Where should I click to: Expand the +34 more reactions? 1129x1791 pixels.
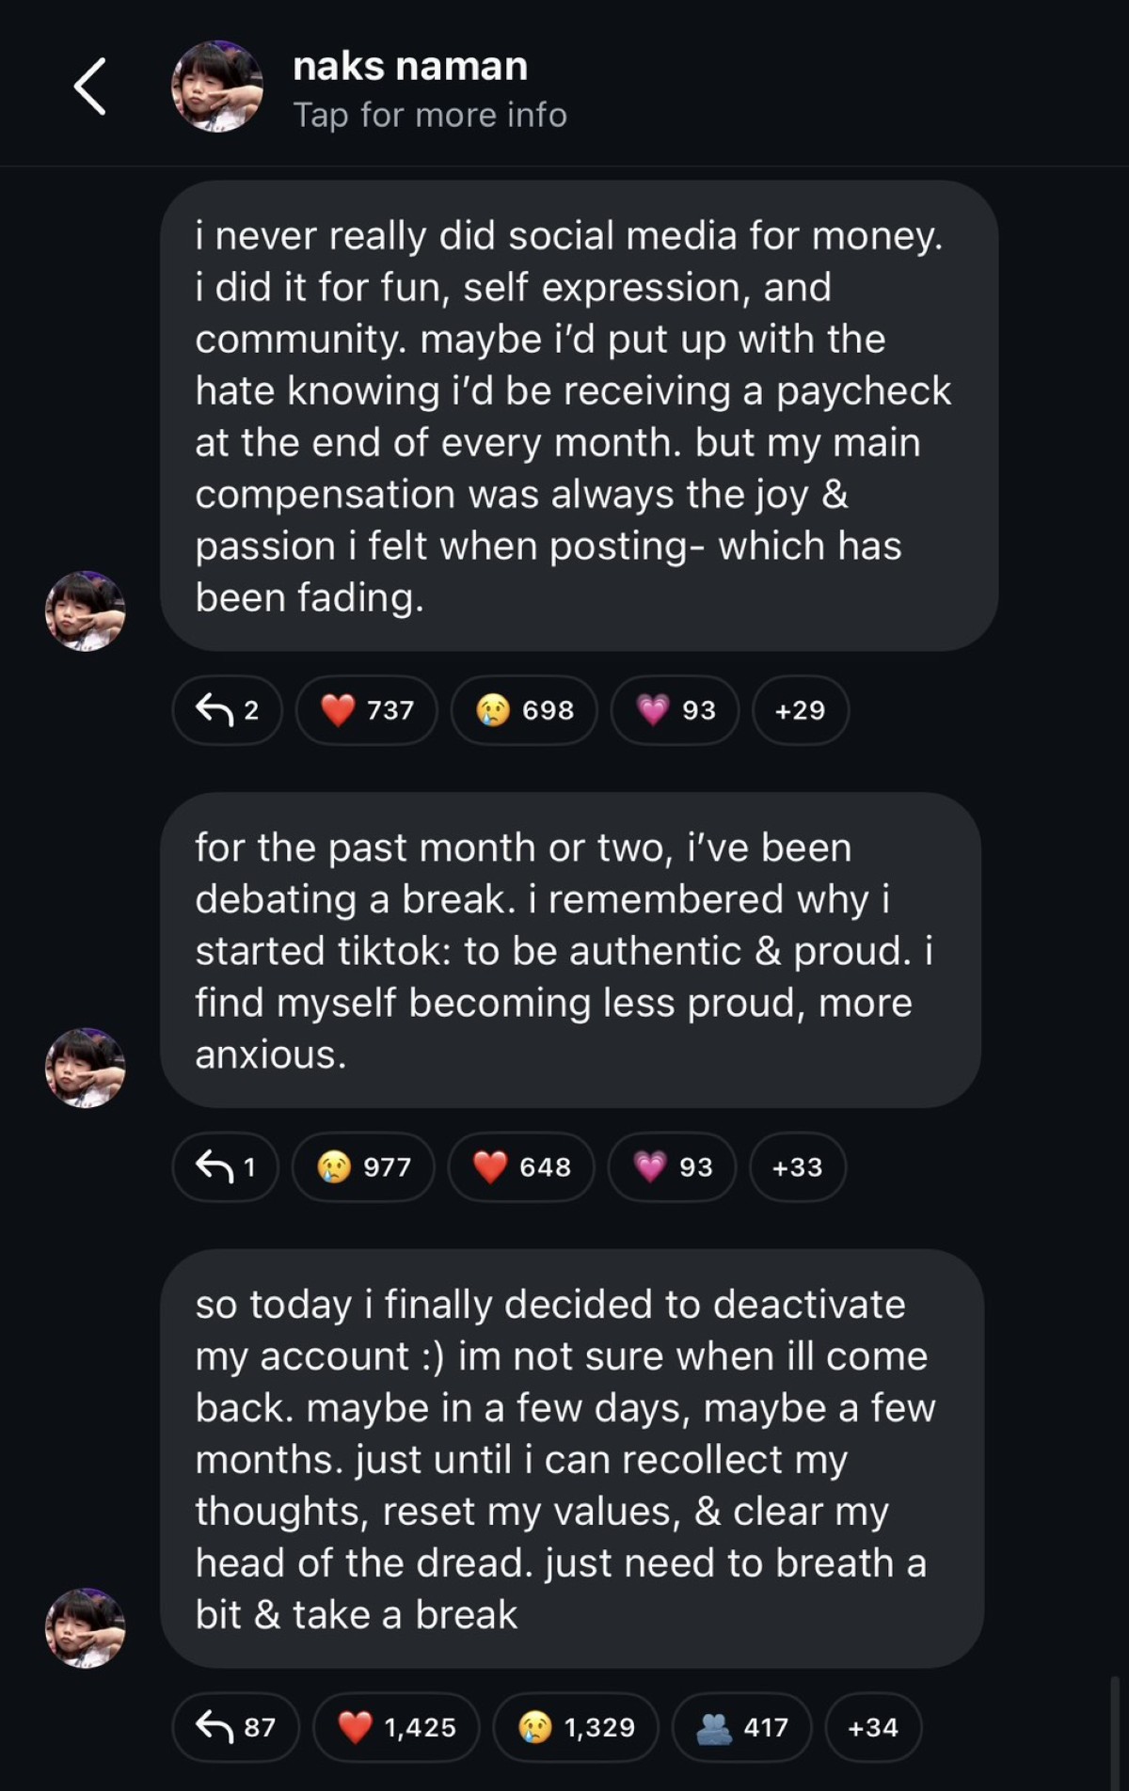pyautogui.click(x=873, y=1727)
